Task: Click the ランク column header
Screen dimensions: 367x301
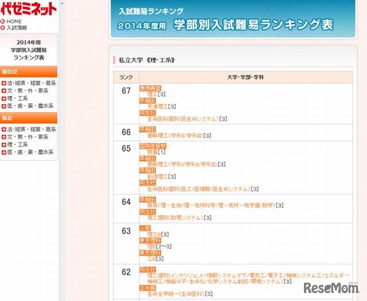Action: coord(126,77)
